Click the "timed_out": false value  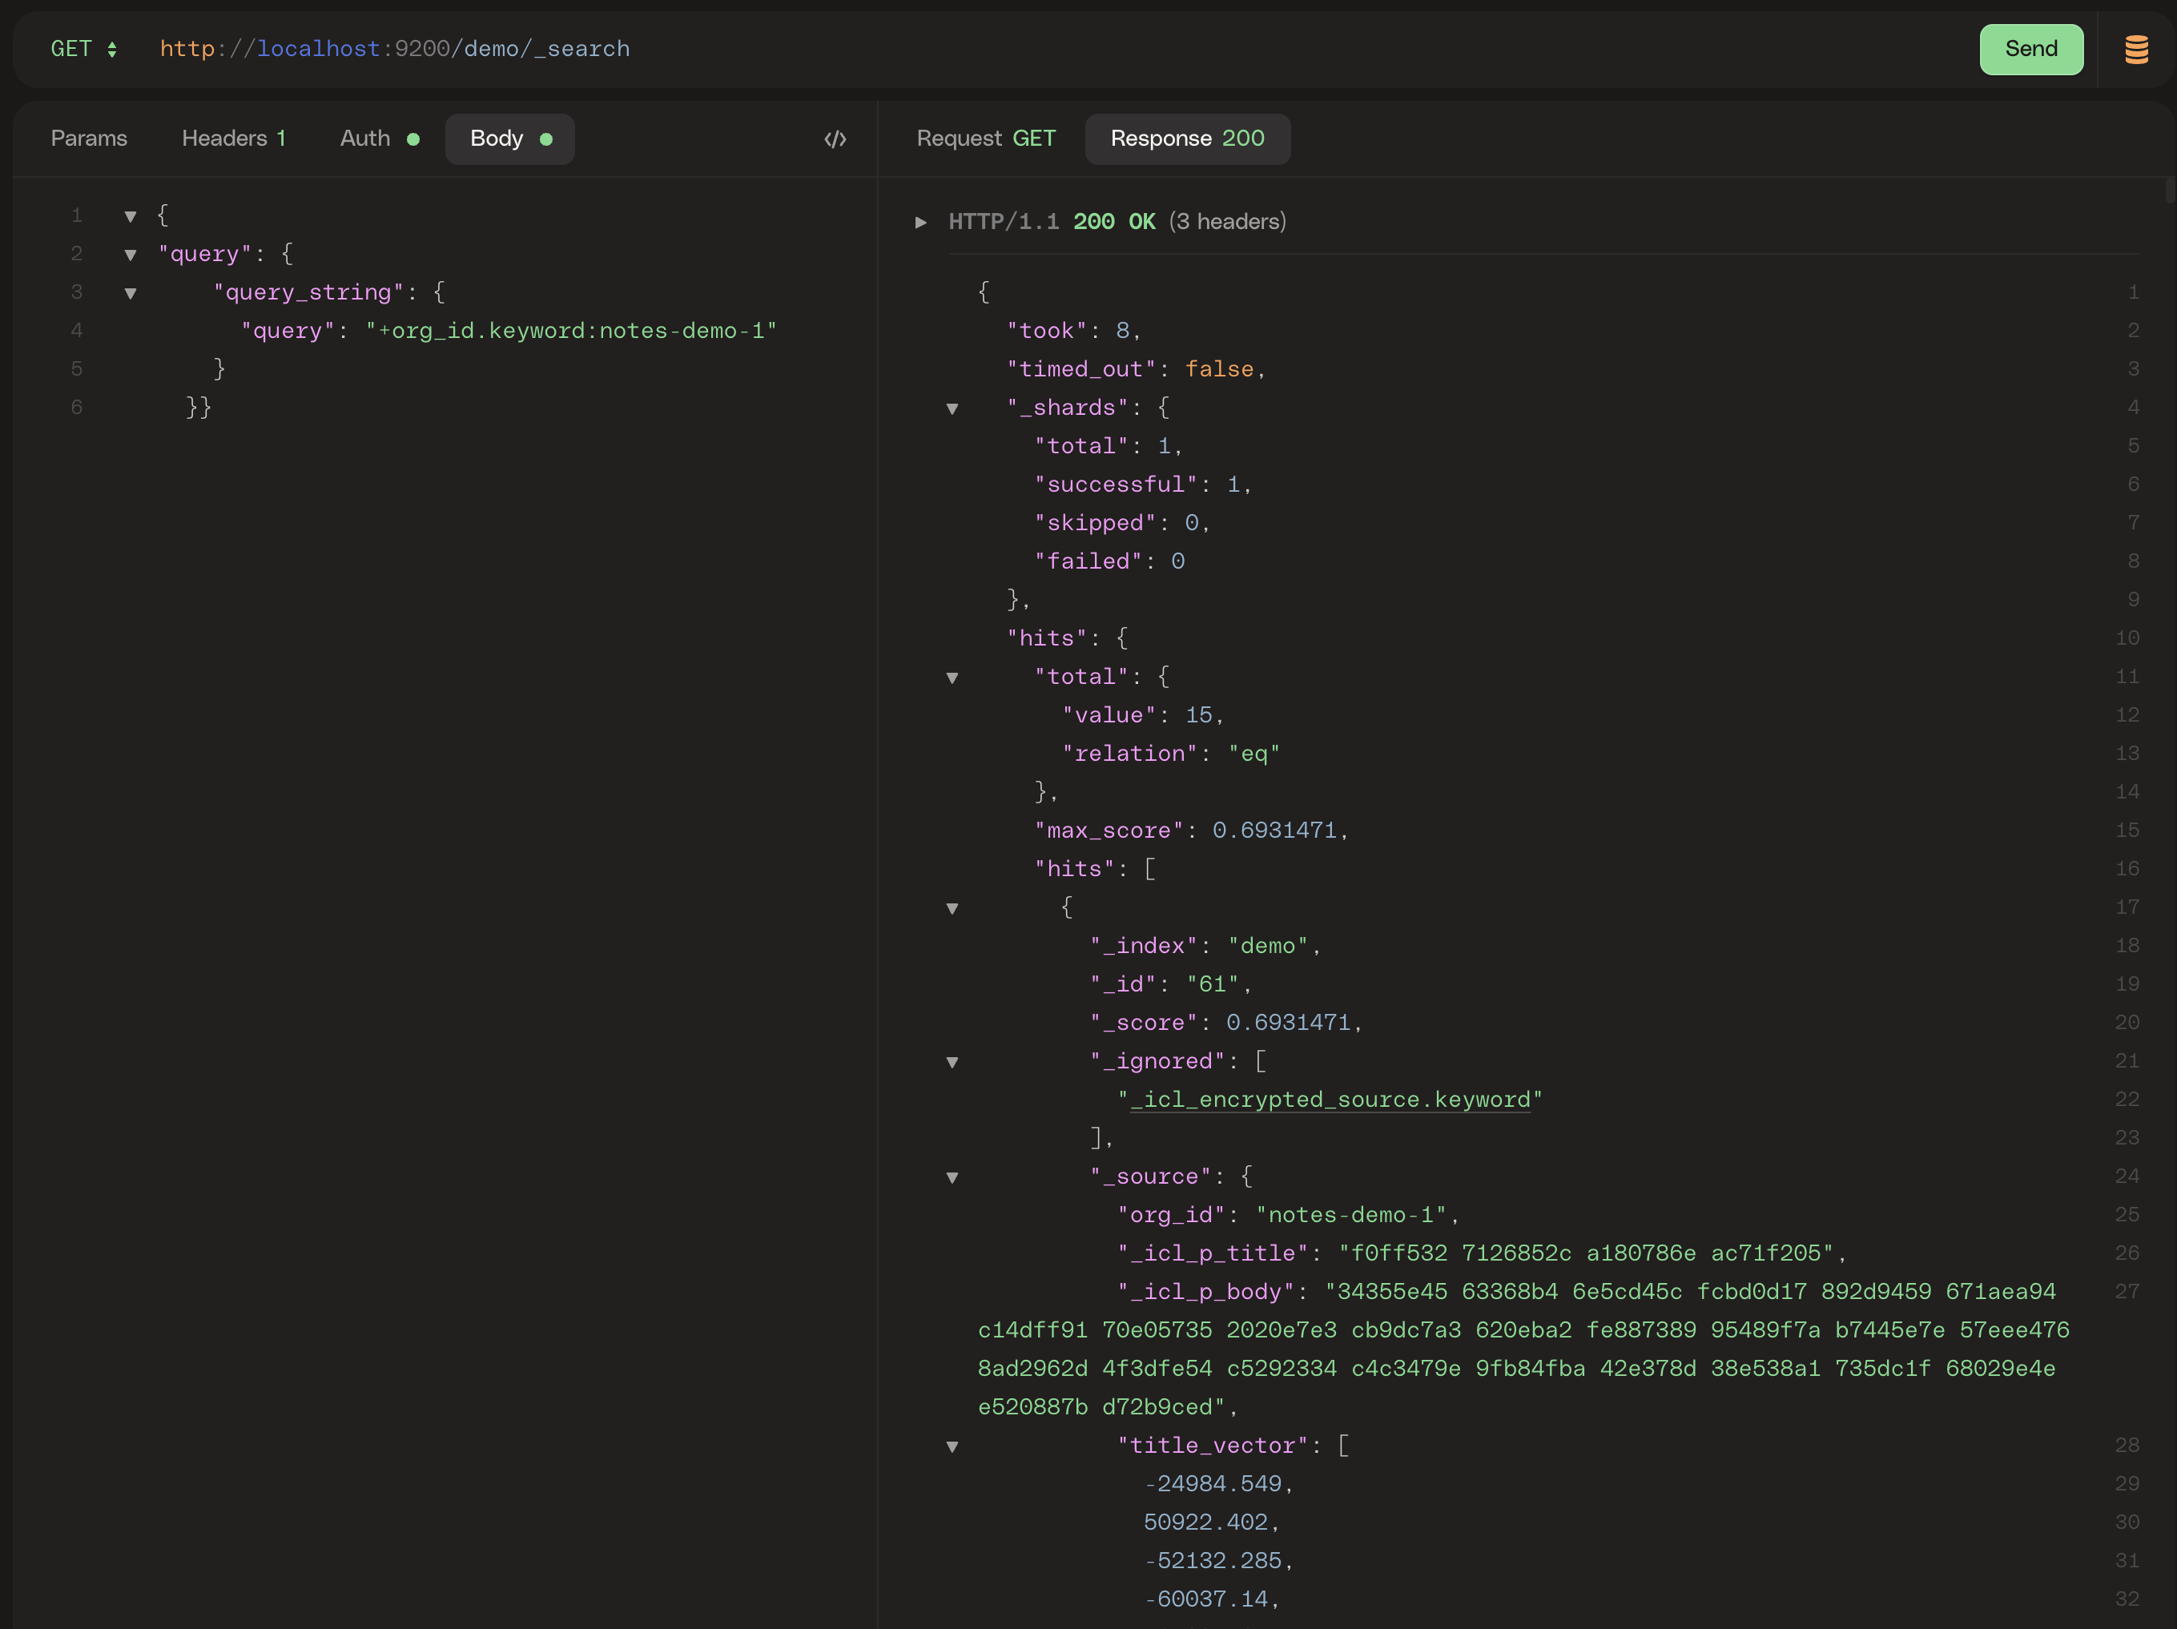pos(1218,369)
